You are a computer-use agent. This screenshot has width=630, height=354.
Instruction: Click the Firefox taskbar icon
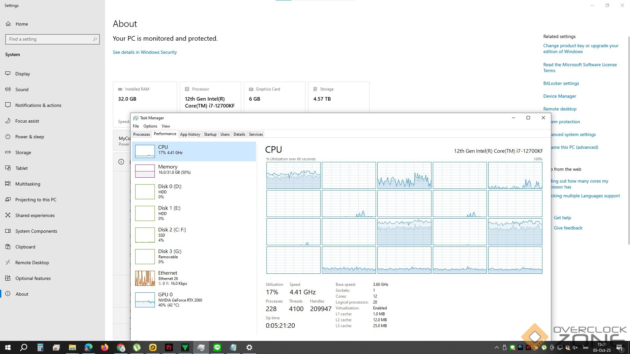coord(105,347)
